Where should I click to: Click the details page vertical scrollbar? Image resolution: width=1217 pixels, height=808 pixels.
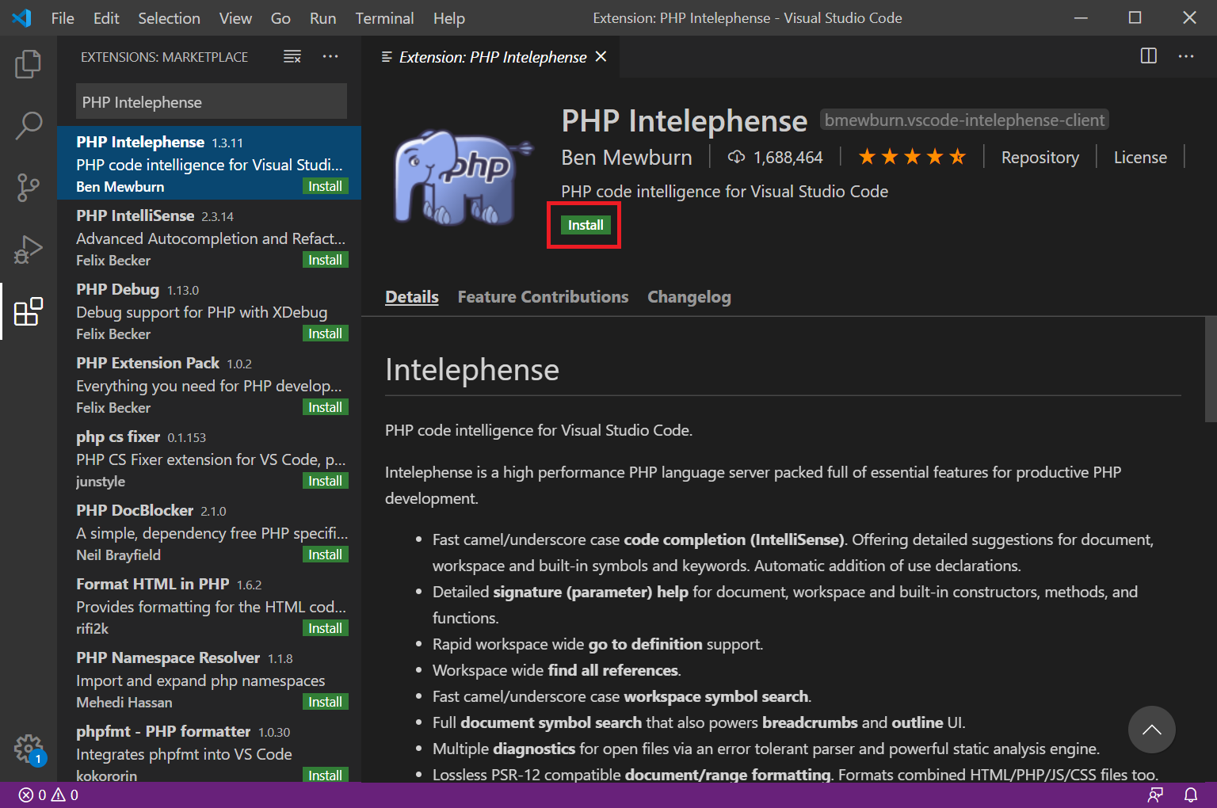(1210, 369)
